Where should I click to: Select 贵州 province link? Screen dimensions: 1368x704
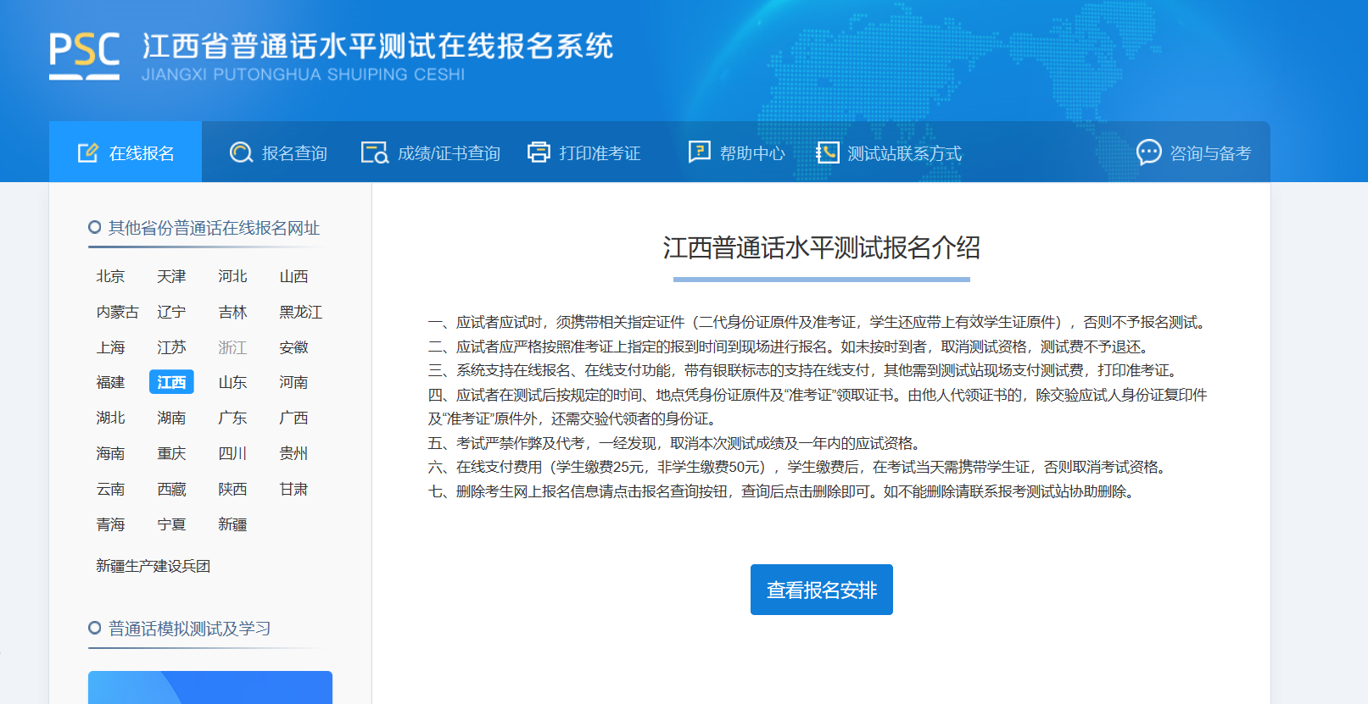click(x=293, y=453)
